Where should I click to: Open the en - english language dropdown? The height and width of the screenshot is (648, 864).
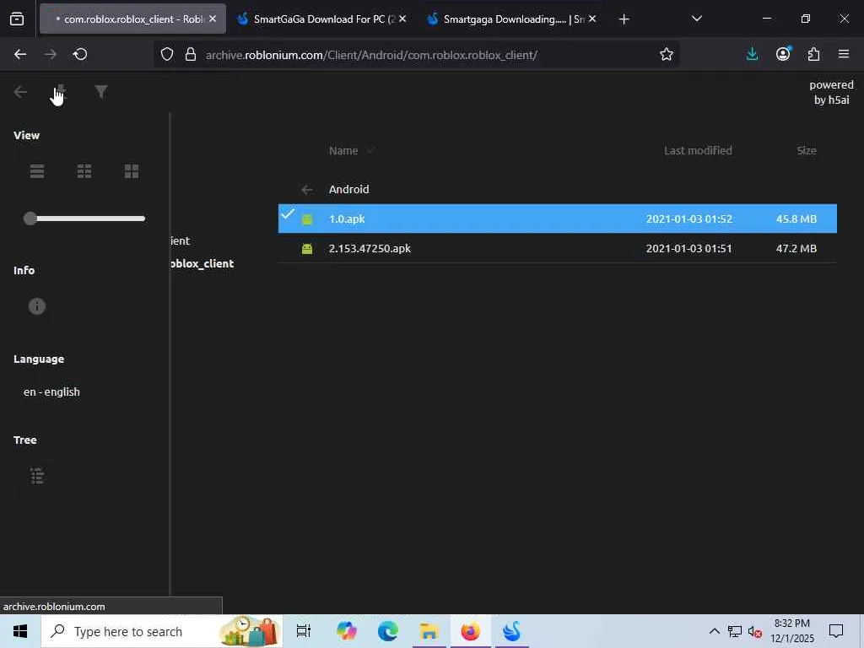click(x=51, y=391)
